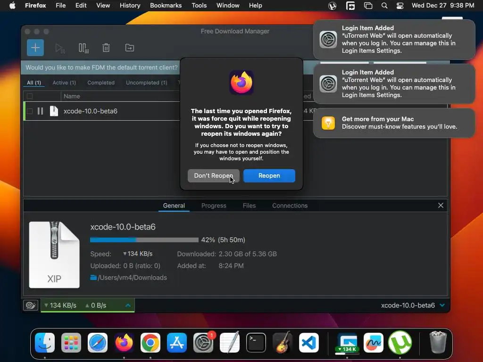Click the Pause all downloads toolbar icon

[83, 48]
